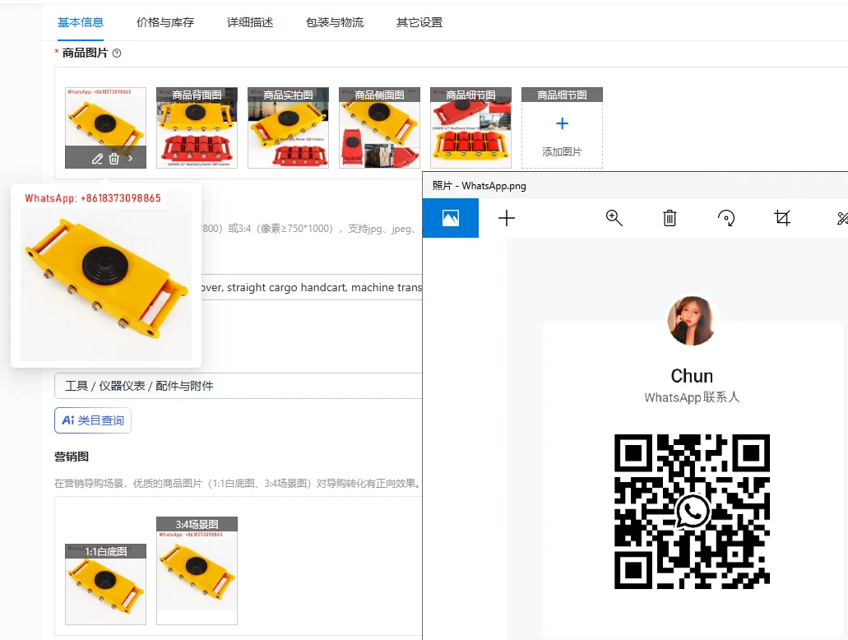Open the zoom magnifier in Photos viewer
The image size is (848, 640).
pyautogui.click(x=614, y=218)
